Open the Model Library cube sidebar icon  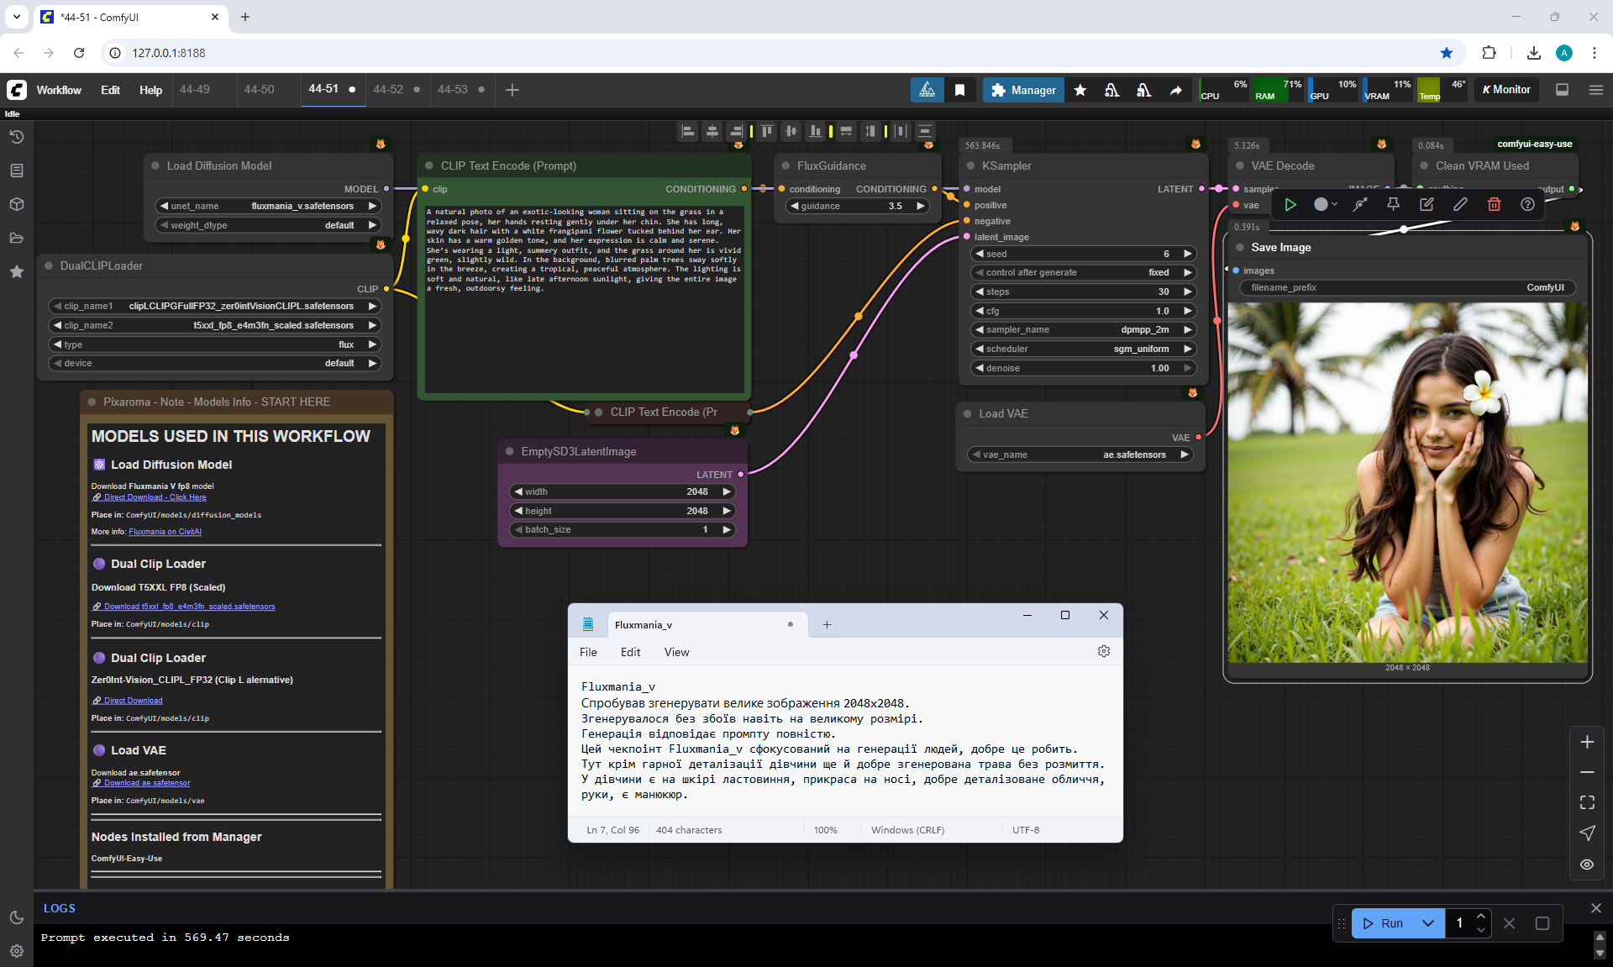coord(16,204)
